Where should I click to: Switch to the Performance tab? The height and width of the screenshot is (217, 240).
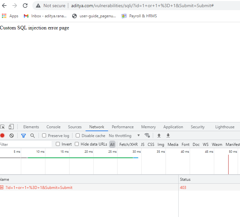(x=122, y=127)
